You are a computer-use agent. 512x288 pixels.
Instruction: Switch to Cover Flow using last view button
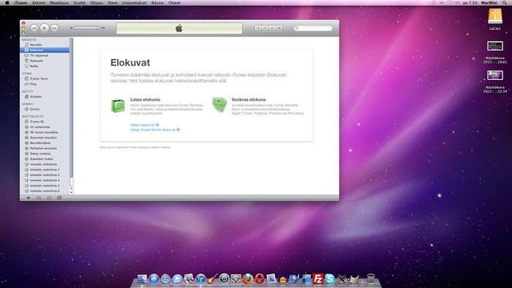(279, 28)
